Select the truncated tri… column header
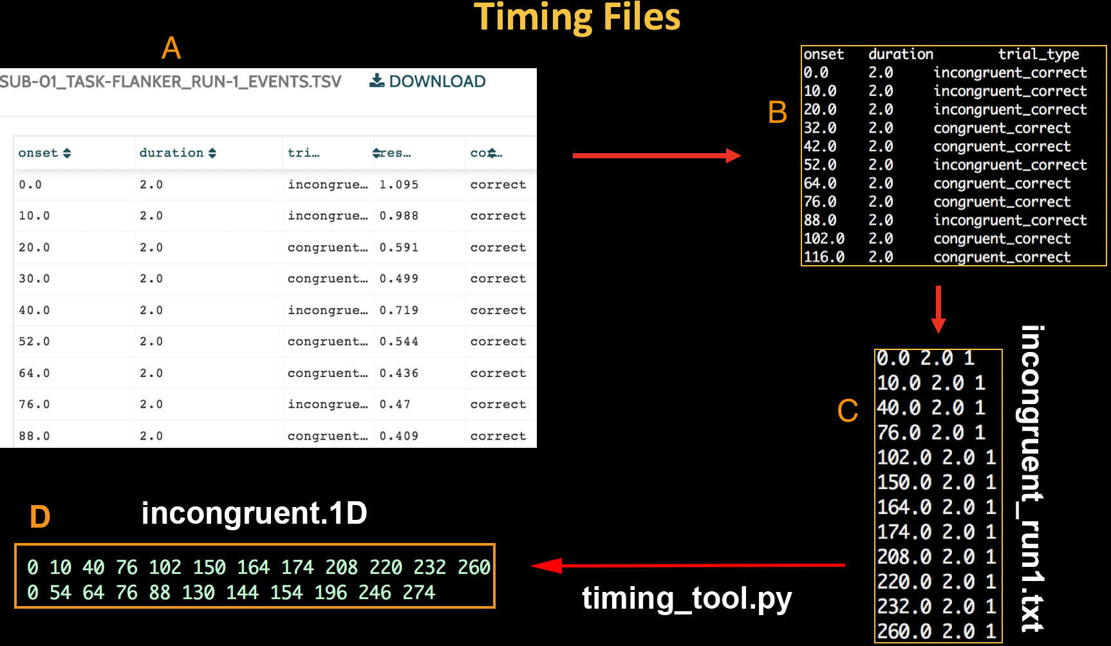The image size is (1111, 646). pos(303,152)
